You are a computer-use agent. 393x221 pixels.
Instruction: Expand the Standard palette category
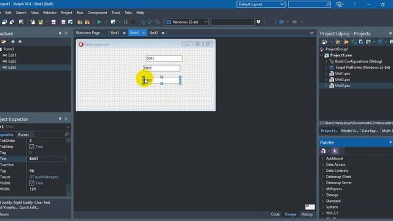click(323, 201)
